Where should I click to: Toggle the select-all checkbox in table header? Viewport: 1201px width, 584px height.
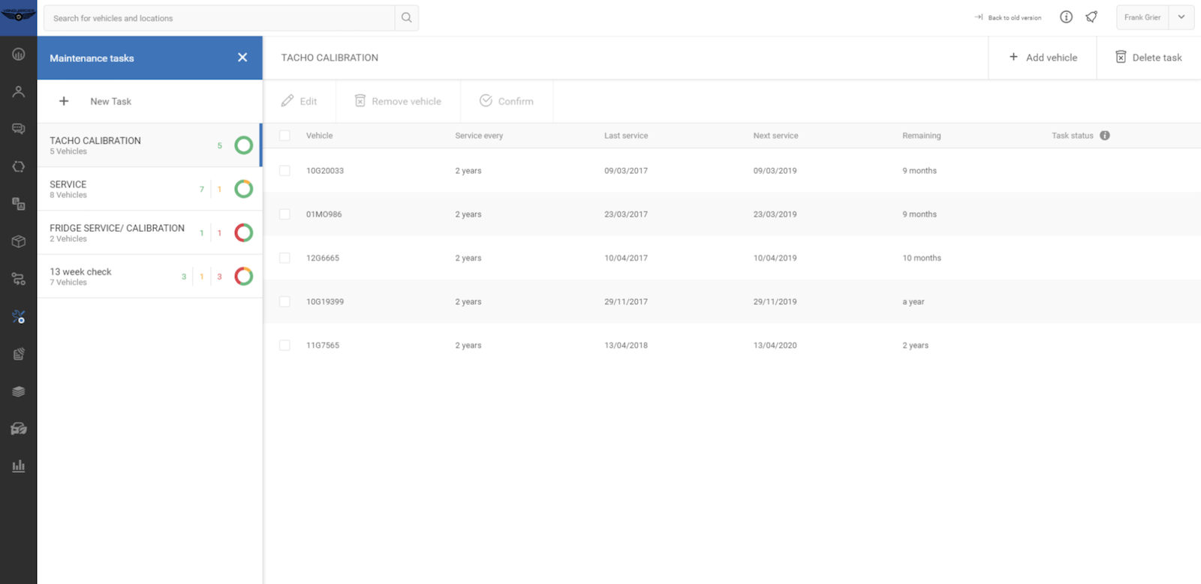(284, 136)
